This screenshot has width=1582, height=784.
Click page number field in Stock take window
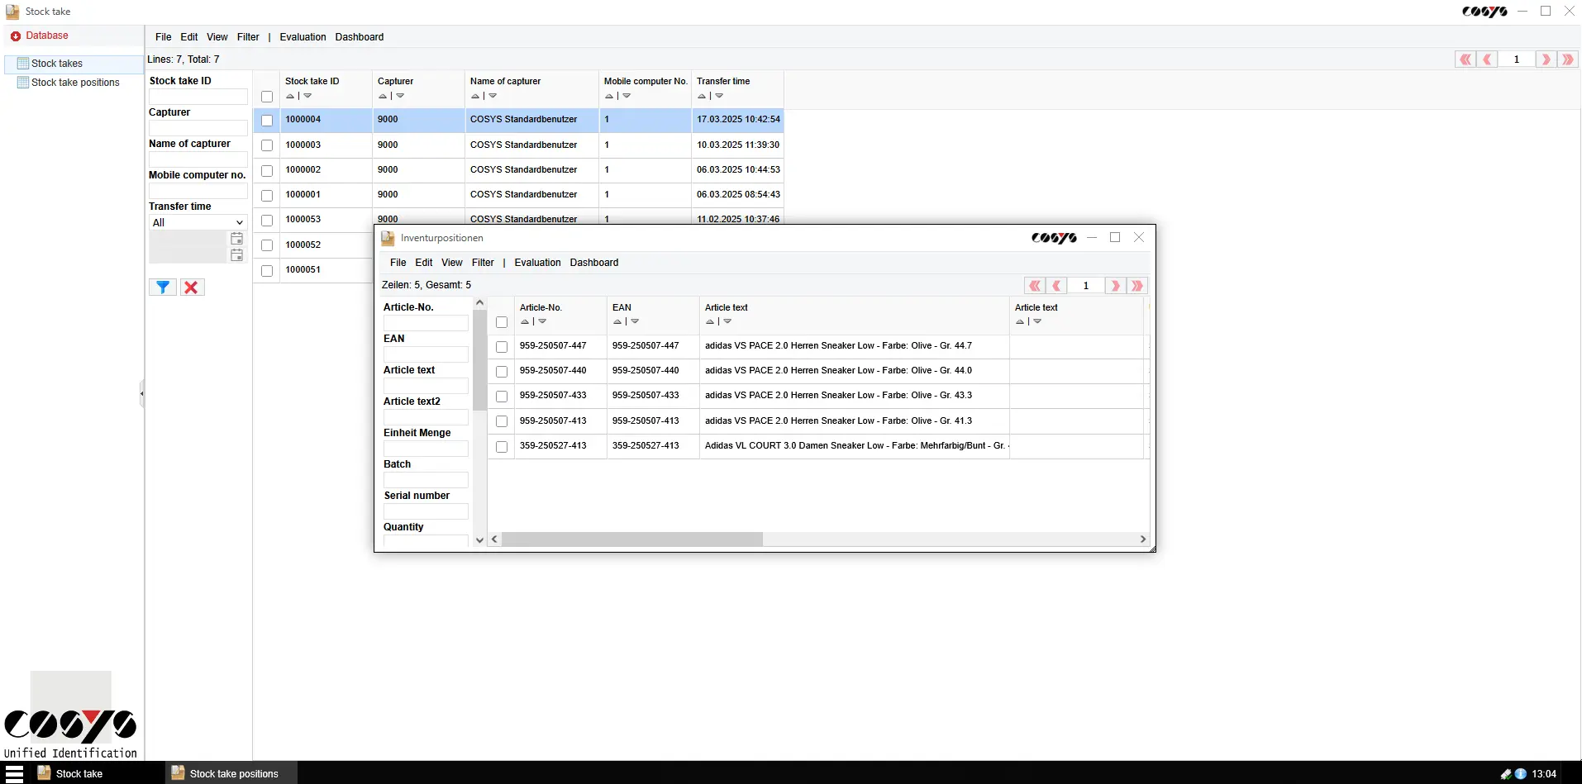(1517, 59)
